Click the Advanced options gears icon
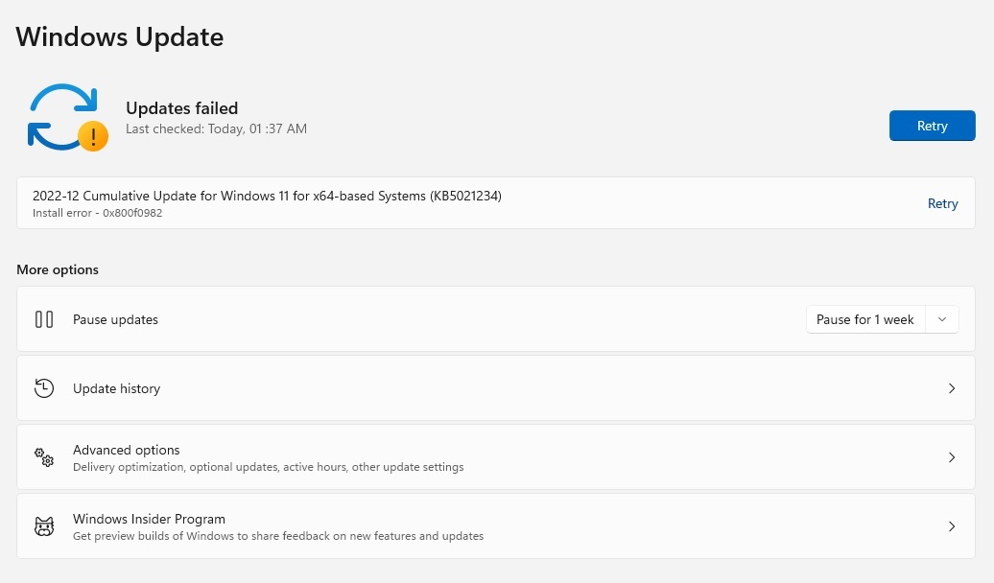994x583 pixels. [x=44, y=457]
